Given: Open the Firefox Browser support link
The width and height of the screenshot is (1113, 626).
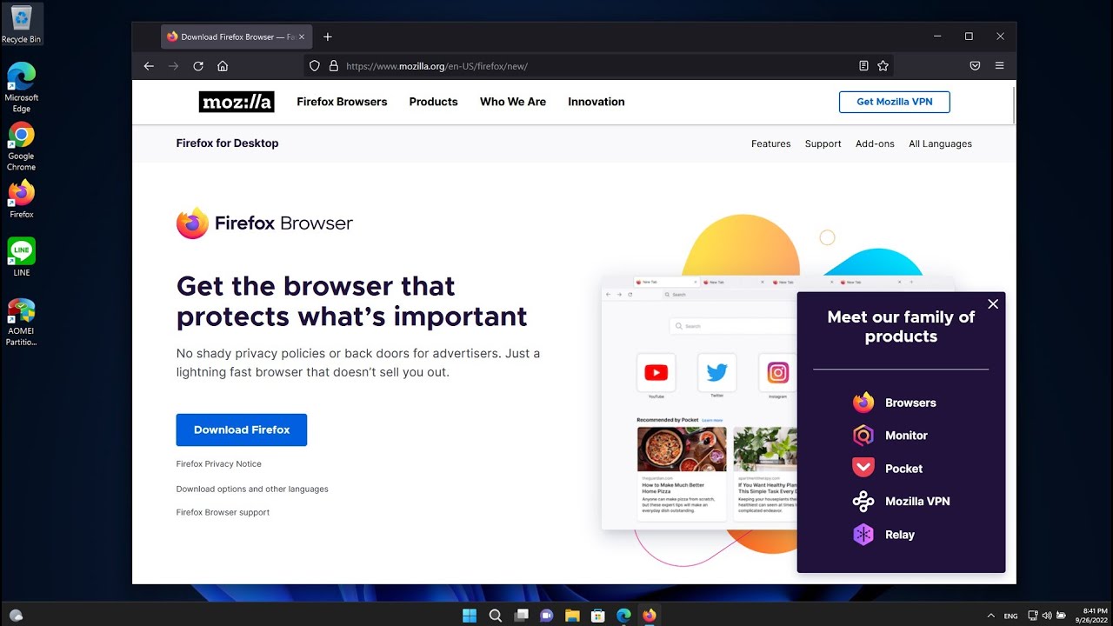Looking at the screenshot, I should click(x=223, y=513).
